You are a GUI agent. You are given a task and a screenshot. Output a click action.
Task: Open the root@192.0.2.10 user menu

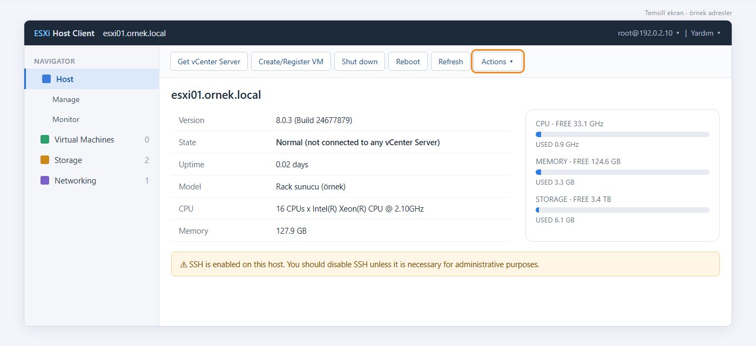[x=649, y=33]
